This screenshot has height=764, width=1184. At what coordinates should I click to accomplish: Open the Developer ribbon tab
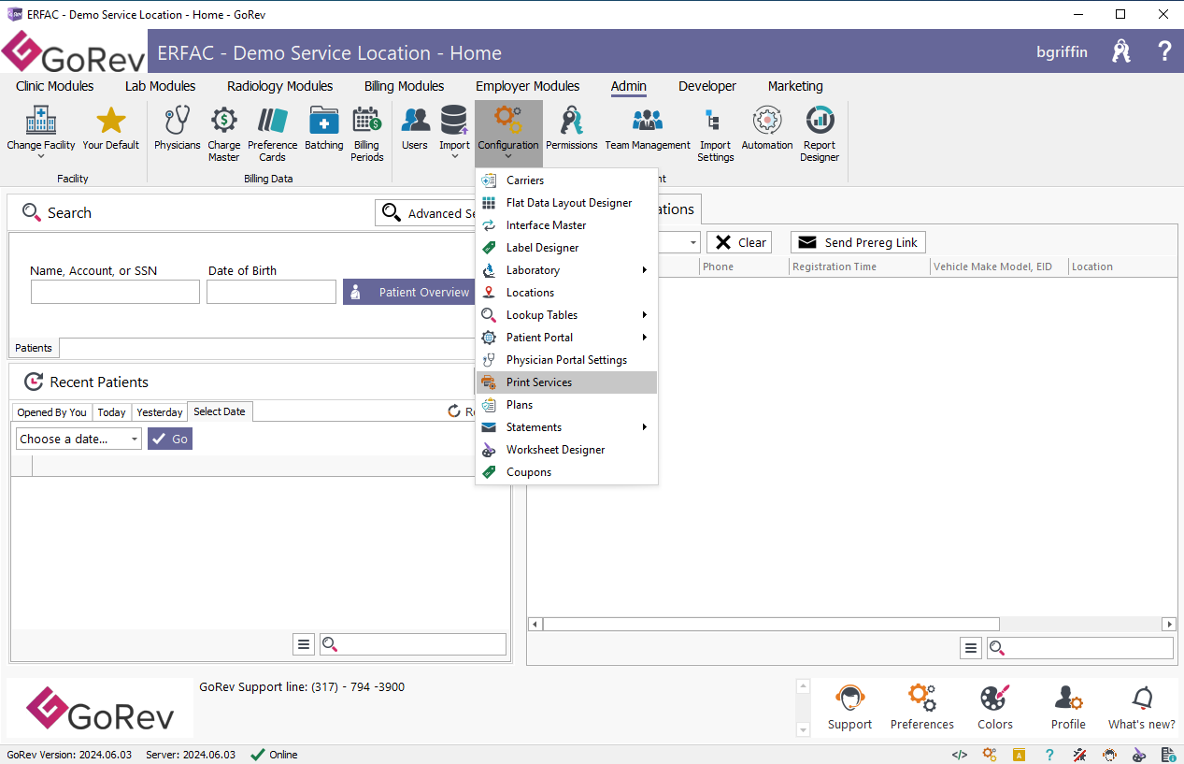coord(707,86)
